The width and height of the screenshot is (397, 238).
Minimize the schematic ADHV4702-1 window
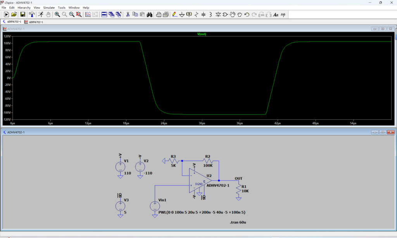pos(375,132)
